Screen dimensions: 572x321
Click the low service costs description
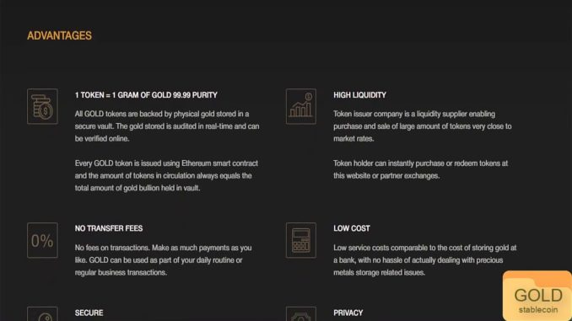pyautogui.click(x=425, y=260)
